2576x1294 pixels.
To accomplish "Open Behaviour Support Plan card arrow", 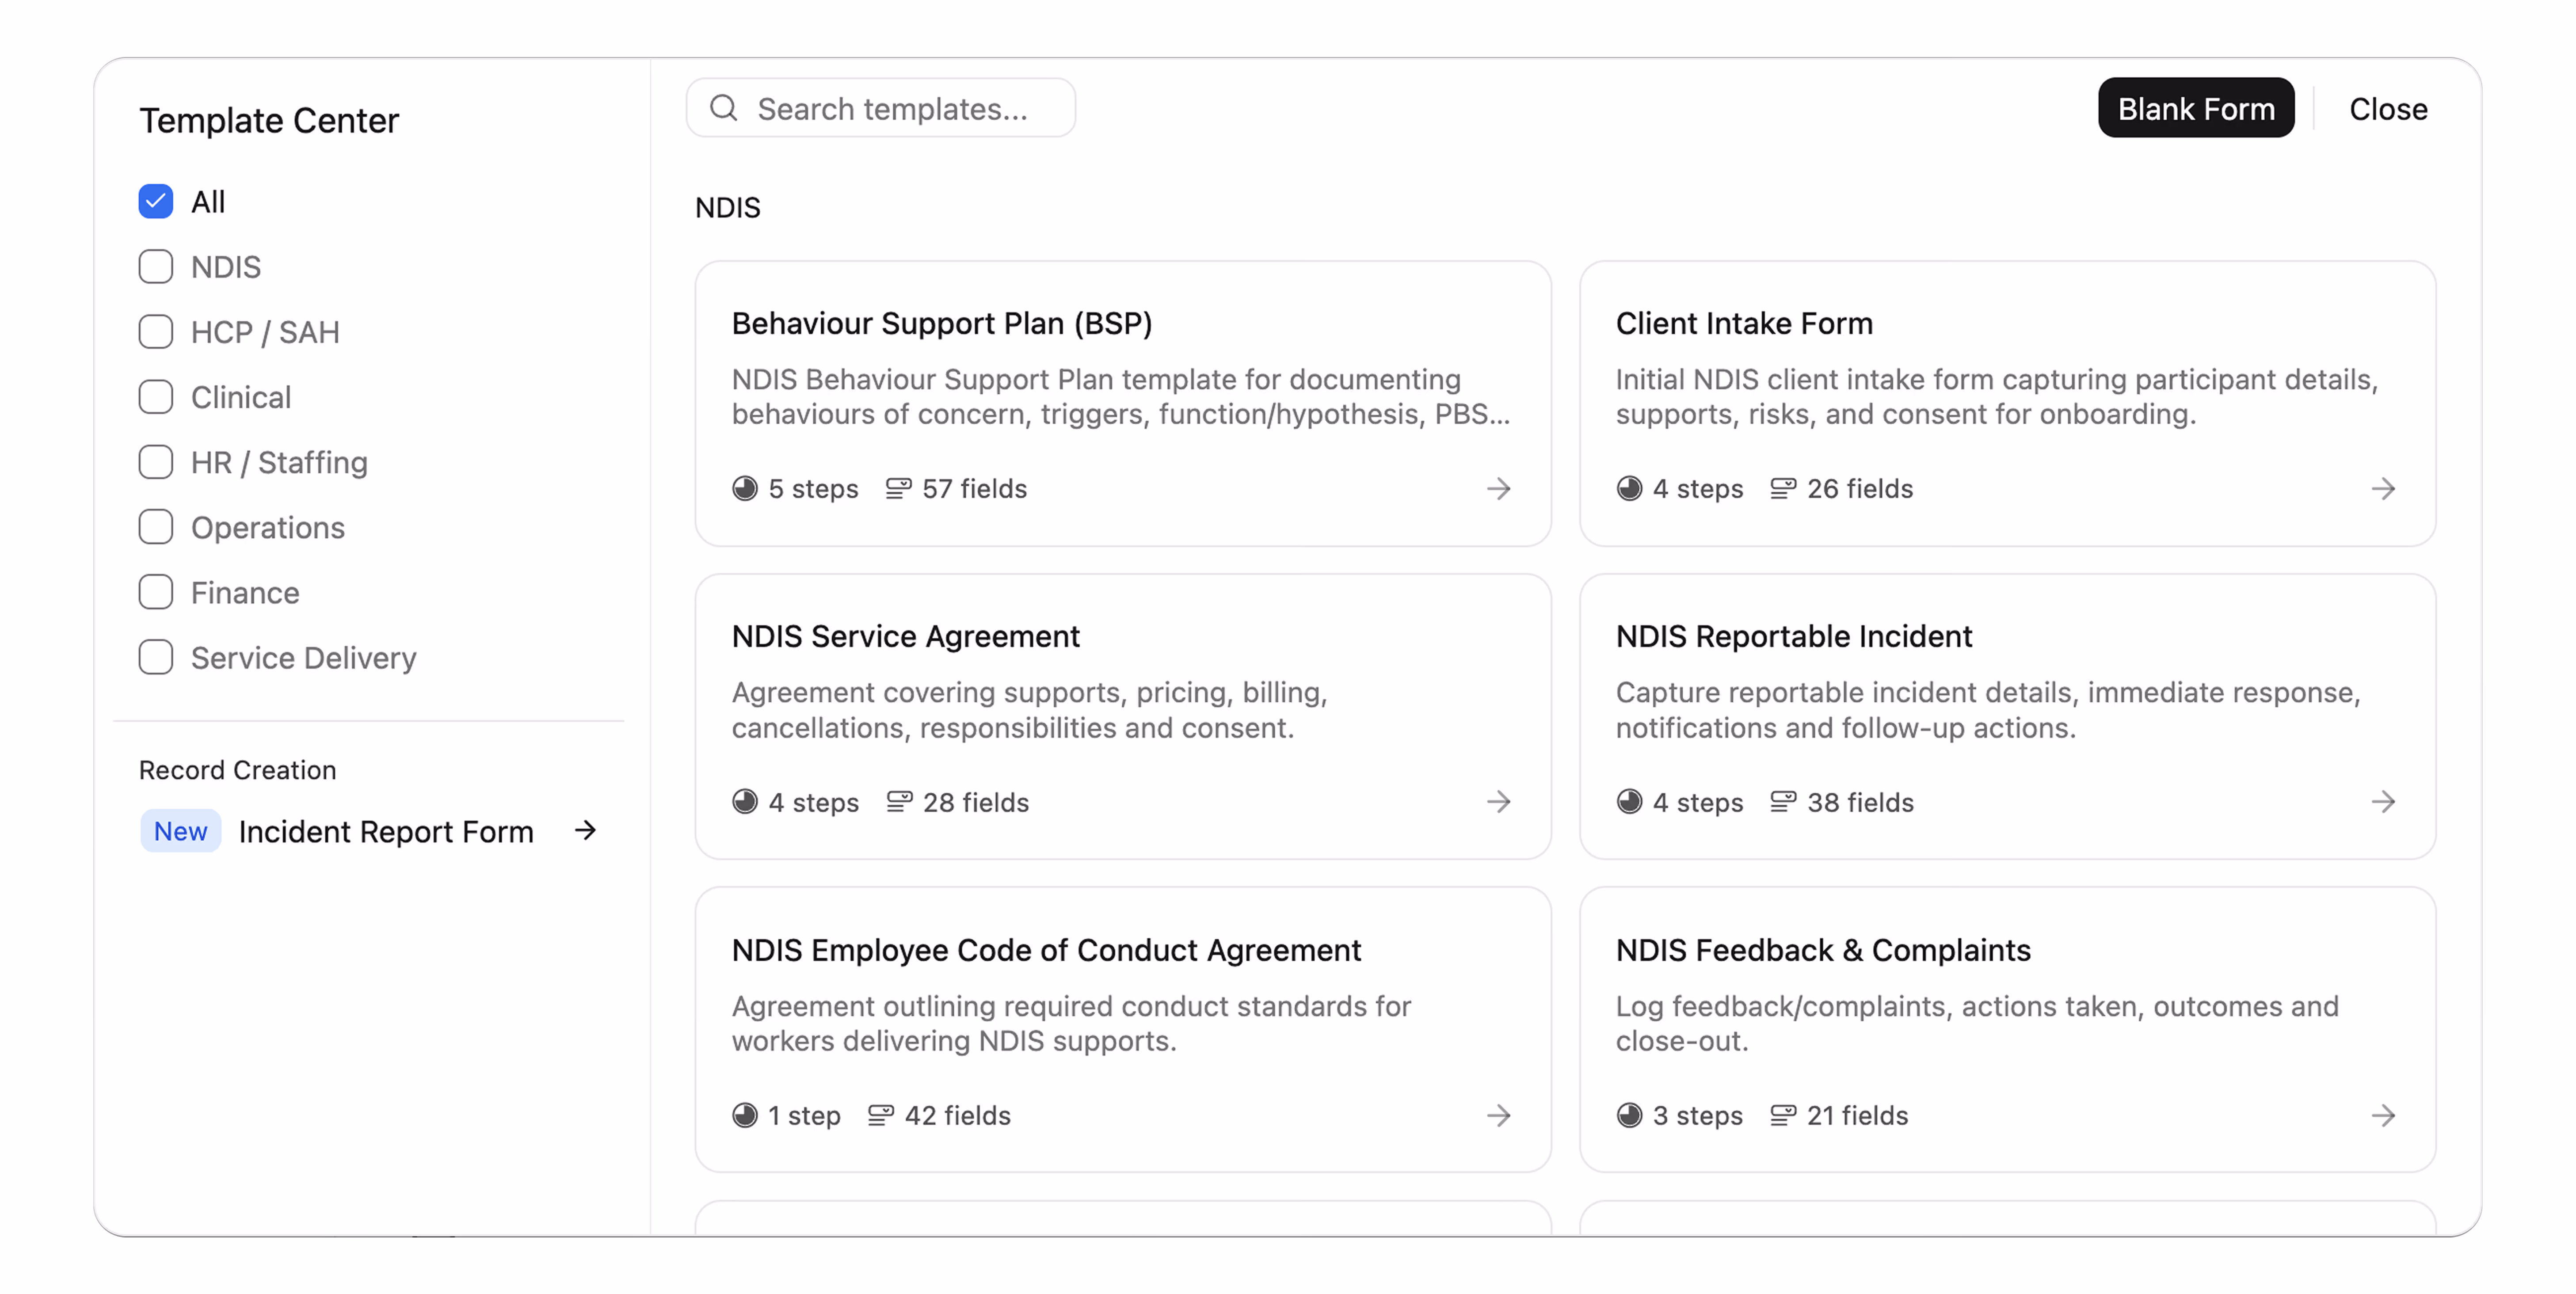I will pyautogui.click(x=1498, y=489).
